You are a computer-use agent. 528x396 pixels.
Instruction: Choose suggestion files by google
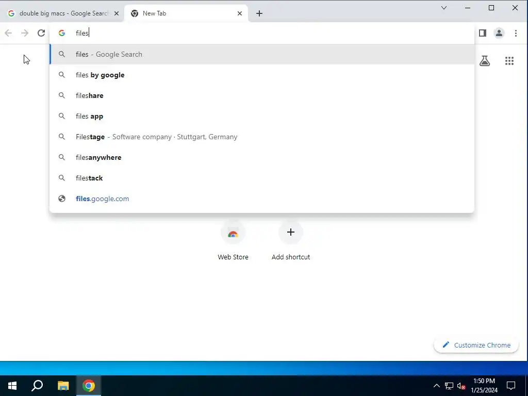pyautogui.click(x=261, y=75)
